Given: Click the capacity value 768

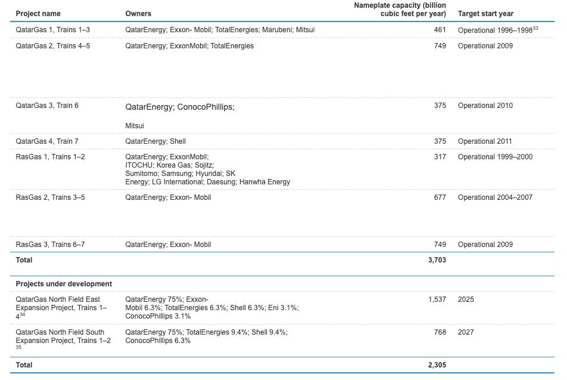Looking at the screenshot, I should tap(440, 332).
